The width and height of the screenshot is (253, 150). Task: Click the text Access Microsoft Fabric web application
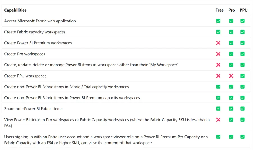click(40, 21)
